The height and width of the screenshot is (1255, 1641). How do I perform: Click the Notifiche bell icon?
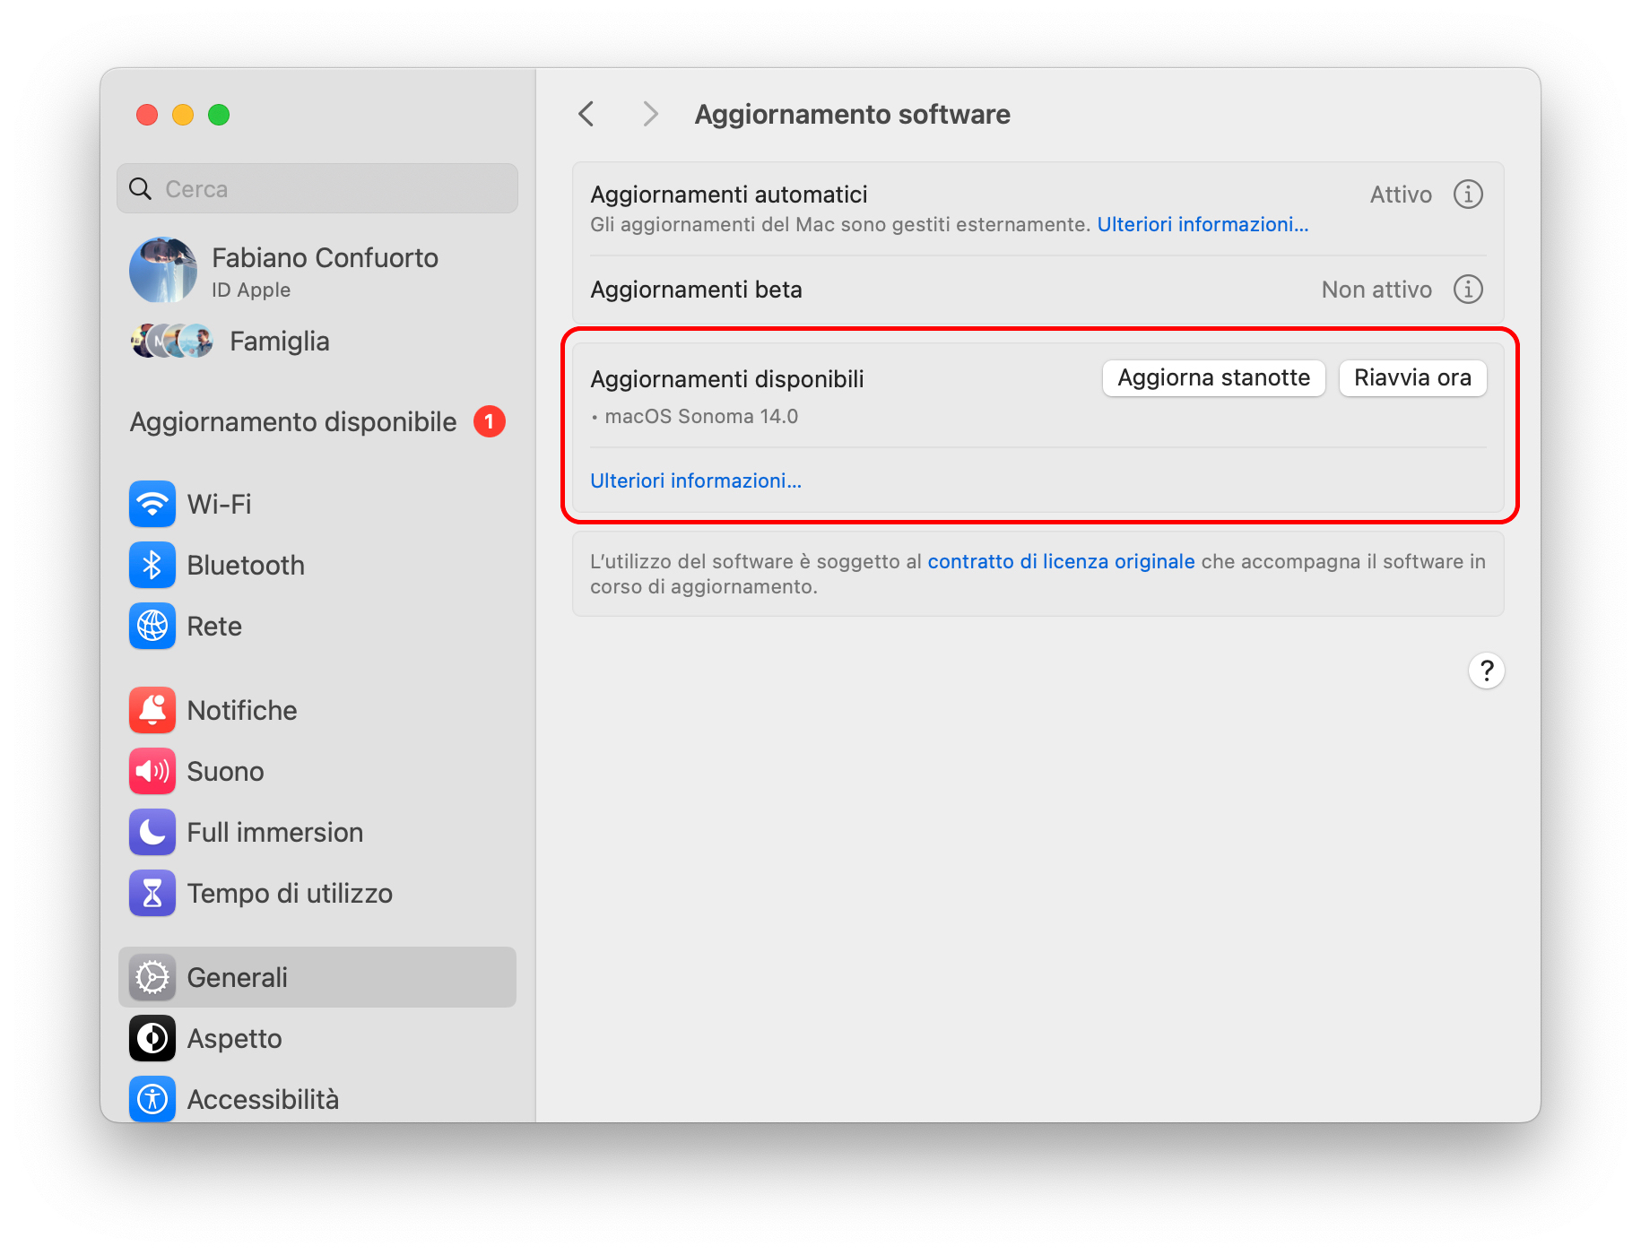[x=152, y=710]
